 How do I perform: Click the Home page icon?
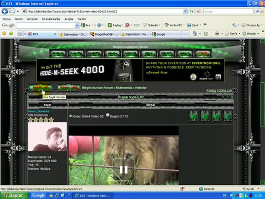195,33
